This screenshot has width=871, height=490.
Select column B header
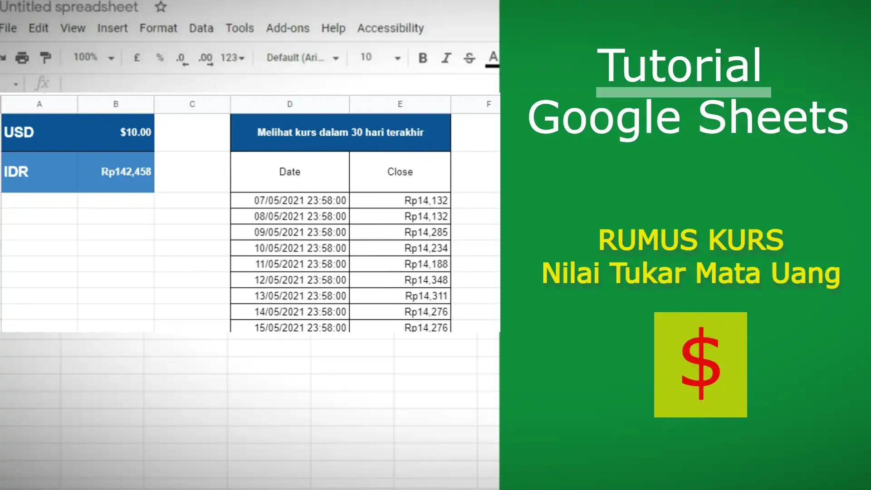click(x=116, y=104)
